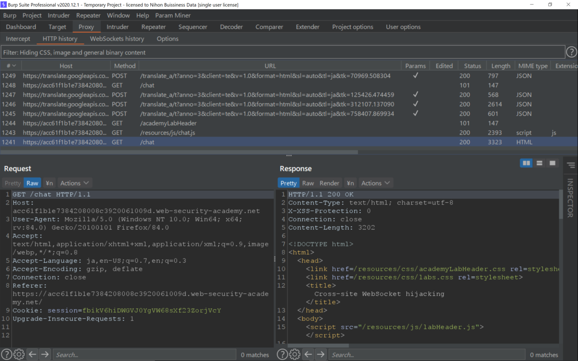Image resolution: width=578 pixels, height=361 pixels.
Task: Switch to the Sequencer tab
Action: [x=193, y=27]
